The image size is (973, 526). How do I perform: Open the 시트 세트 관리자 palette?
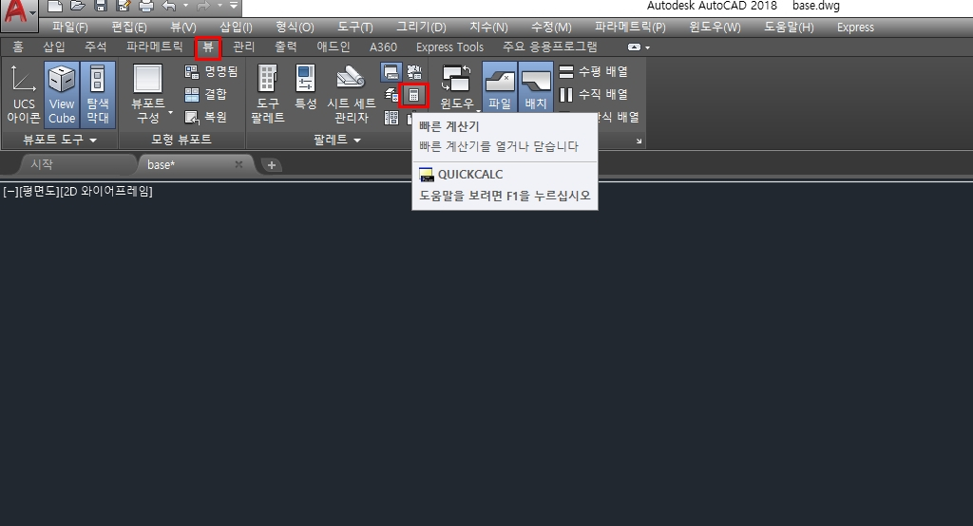click(352, 94)
